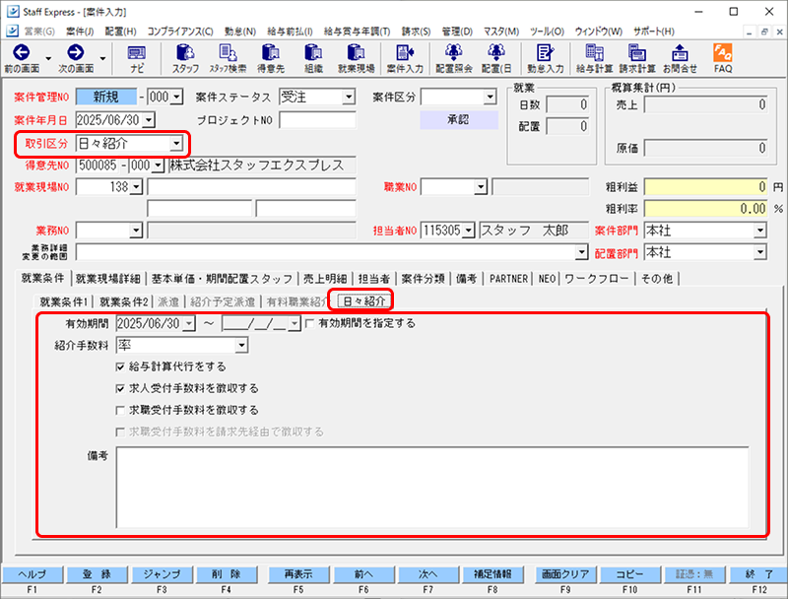Open the 給与計算 toolbar icon
Image resolution: width=788 pixels, height=599 pixels.
coord(595,59)
